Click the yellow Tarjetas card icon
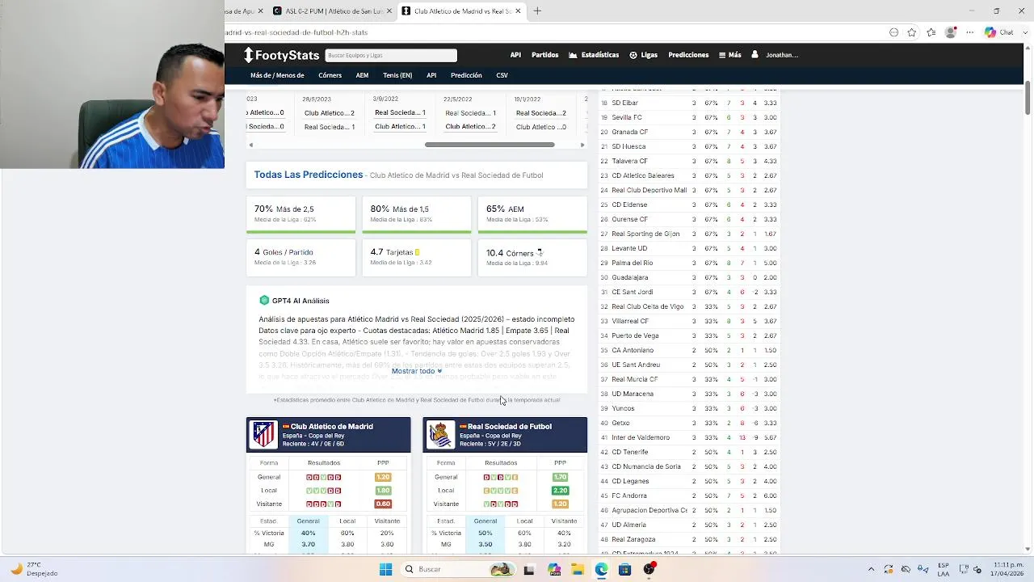 [x=417, y=252]
